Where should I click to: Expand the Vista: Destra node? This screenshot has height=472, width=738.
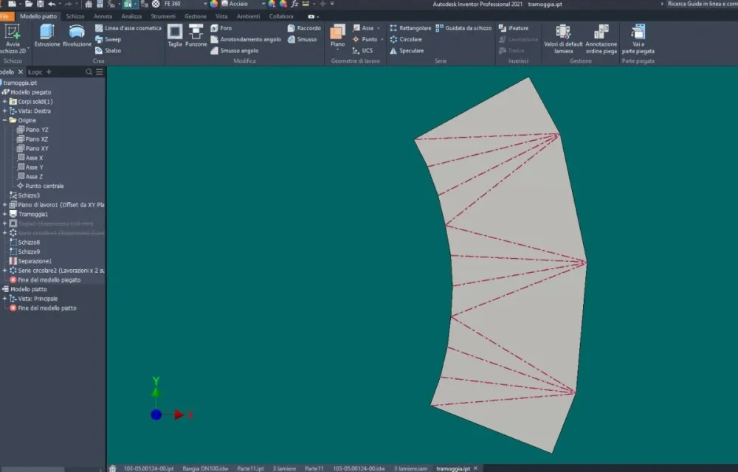[4, 111]
